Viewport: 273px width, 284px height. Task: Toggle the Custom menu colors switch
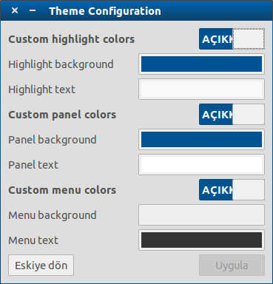pos(232,190)
